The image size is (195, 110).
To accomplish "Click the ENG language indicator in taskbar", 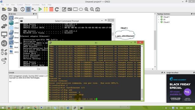I will click(x=182, y=108).
